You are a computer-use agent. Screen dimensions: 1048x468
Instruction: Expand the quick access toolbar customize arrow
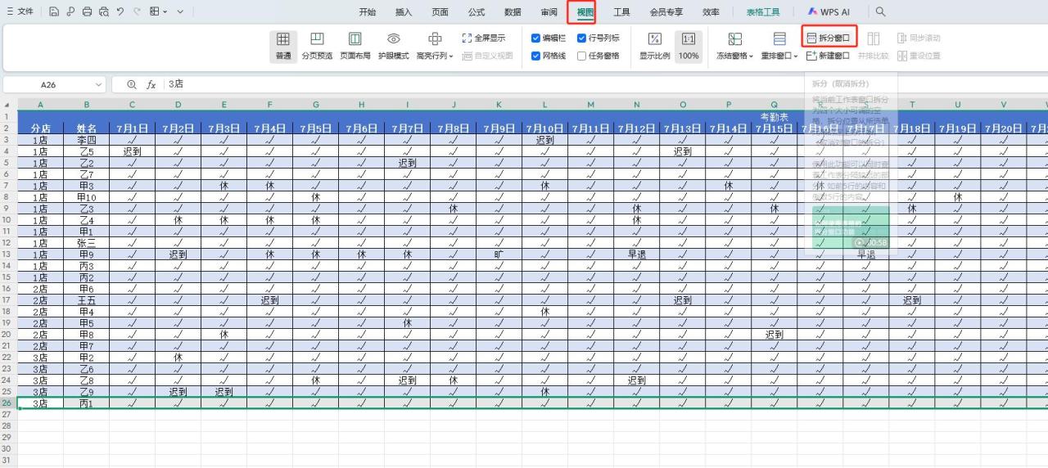click(x=180, y=12)
